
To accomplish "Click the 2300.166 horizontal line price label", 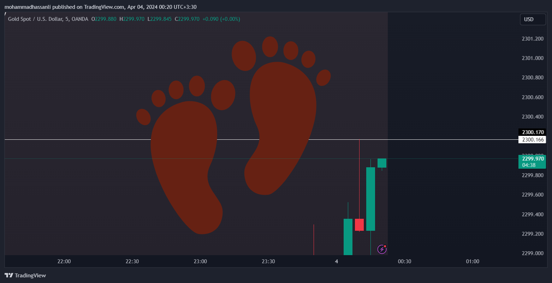I will (532, 140).
